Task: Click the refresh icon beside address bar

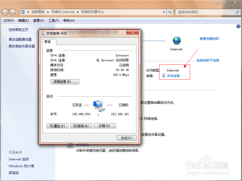Action: pyautogui.click(x=170, y=12)
